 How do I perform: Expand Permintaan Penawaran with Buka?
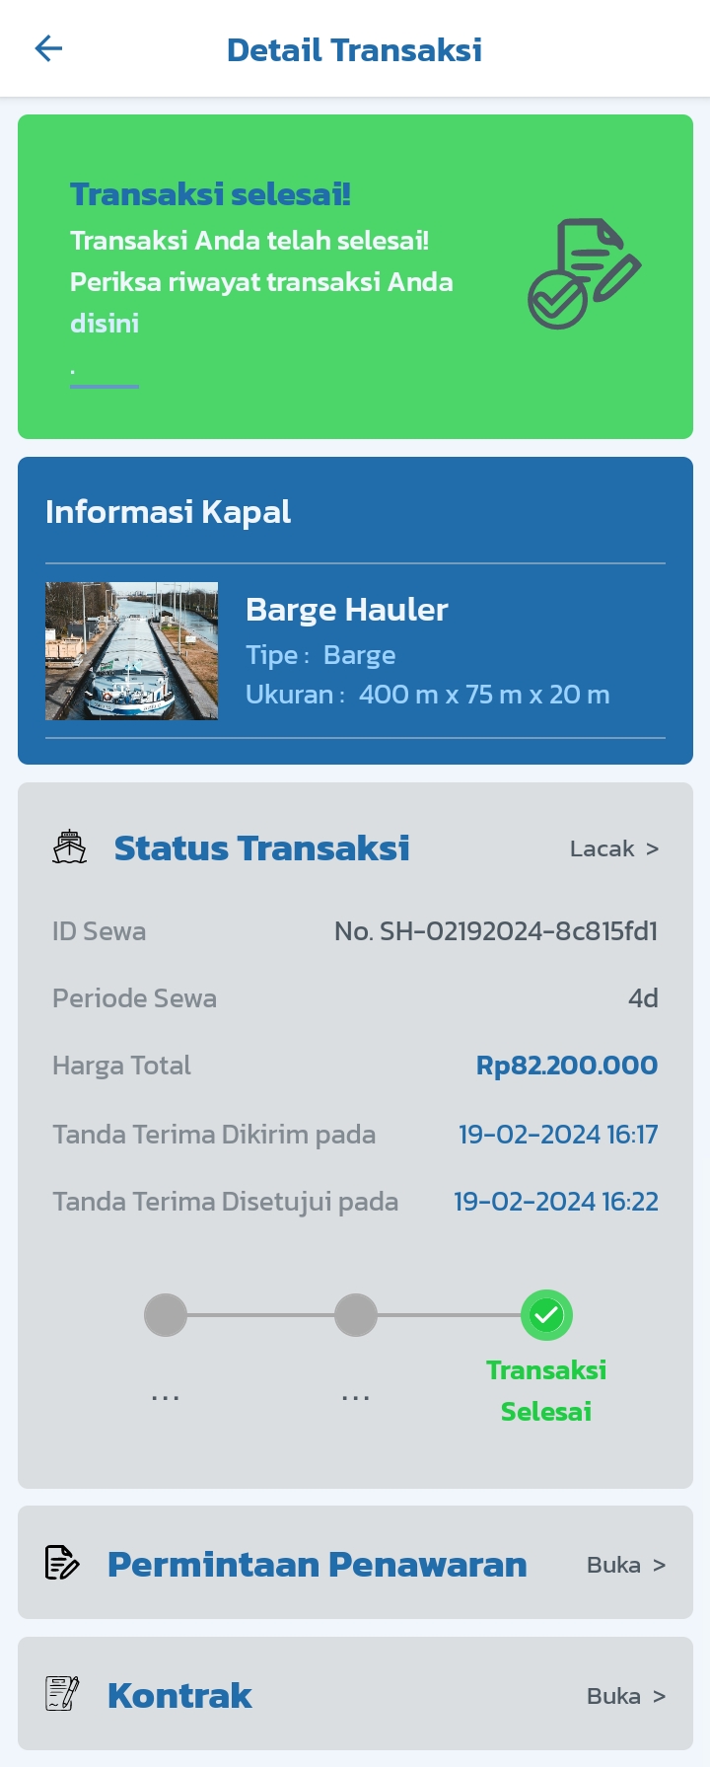click(x=626, y=1565)
